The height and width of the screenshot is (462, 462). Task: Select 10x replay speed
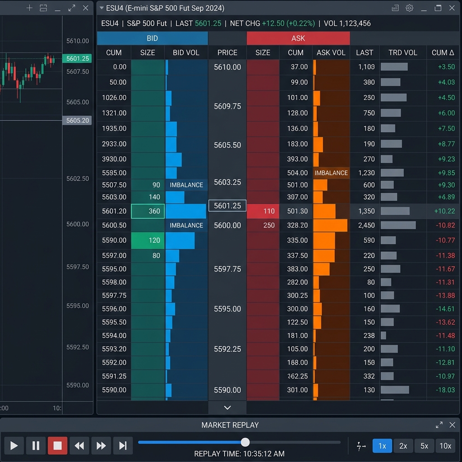pyautogui.click(x=445, y=446)
